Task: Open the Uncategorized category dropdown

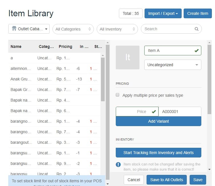Action: (173, 65)
